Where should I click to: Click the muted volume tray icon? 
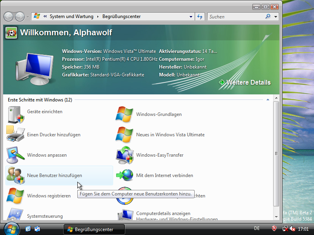[x=292, y=228]
